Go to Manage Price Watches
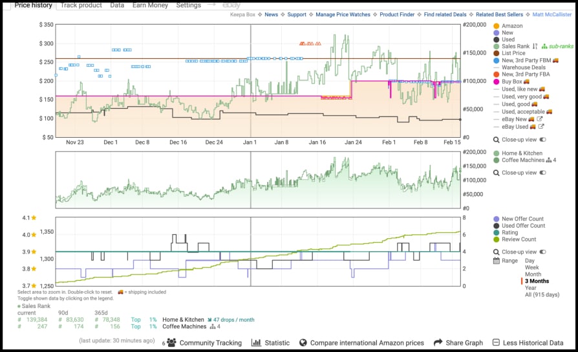Viewport: 578px width, 352px height. point(343,14)
